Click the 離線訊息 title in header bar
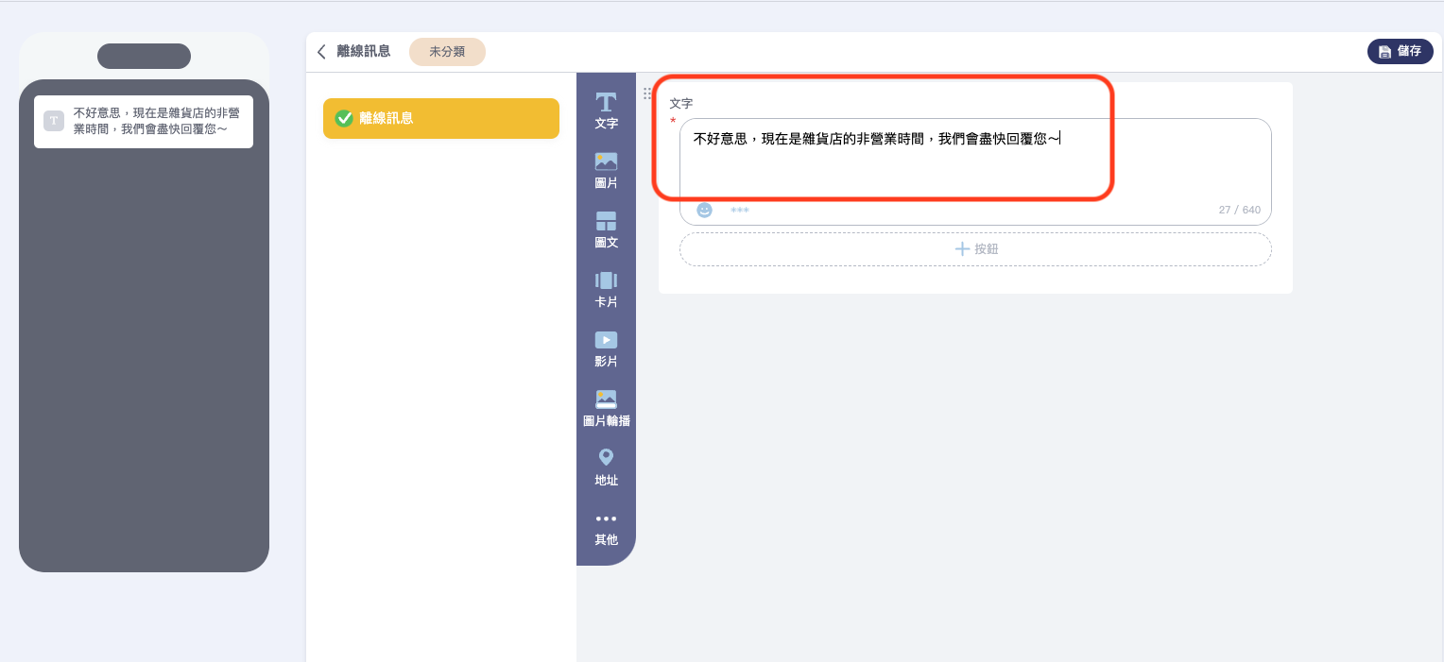Viewport: 1444px width, 662px height. click(364, 52)
